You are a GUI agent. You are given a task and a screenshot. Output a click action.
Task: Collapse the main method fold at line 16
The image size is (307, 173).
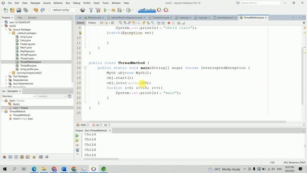[85, 68]
